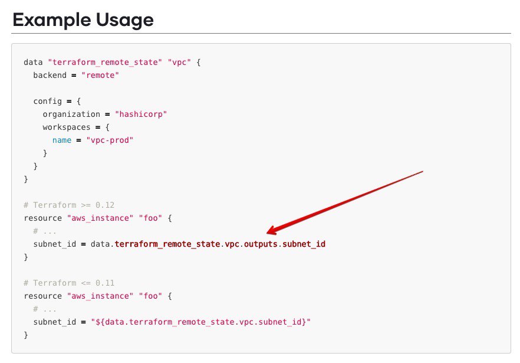Click the "hashicorp" organization value
520x363 pixels.
pyautogui.click(x=141, y=114)
